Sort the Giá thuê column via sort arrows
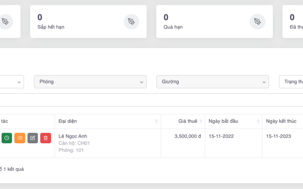Image resolution: width=303 pixels, height=189 pixels. coord(201,121)
